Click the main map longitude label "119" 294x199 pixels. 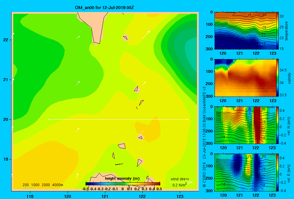click(x=30, y=196)
